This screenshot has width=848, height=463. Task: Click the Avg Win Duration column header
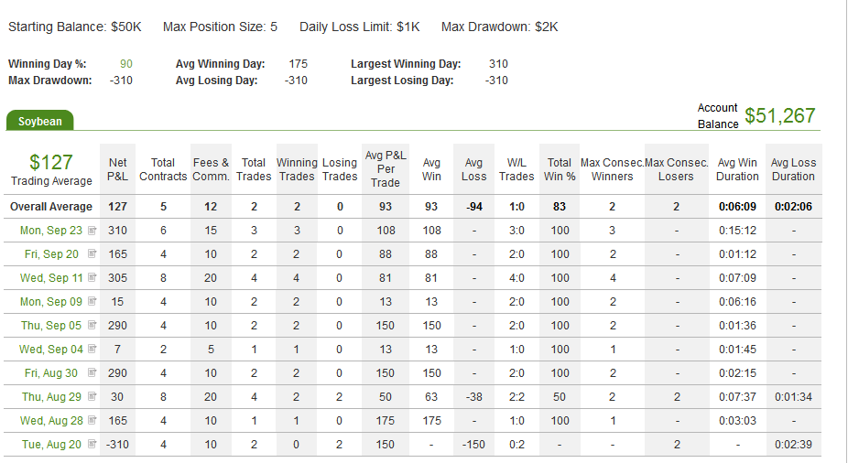[x=737, y=169]
